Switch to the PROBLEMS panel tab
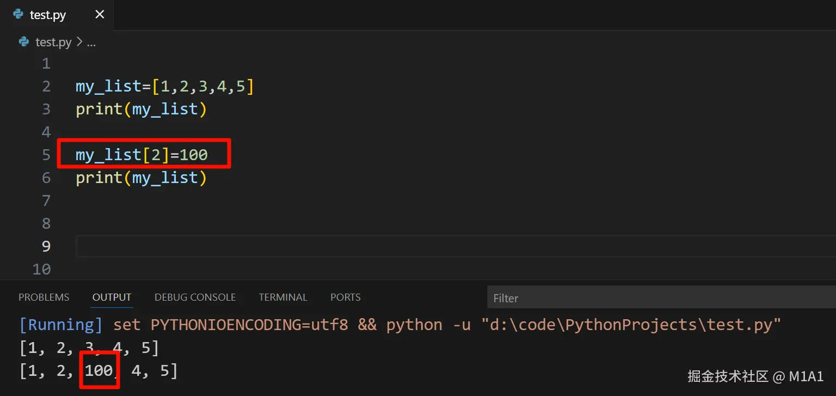 [x=44, y=297]
